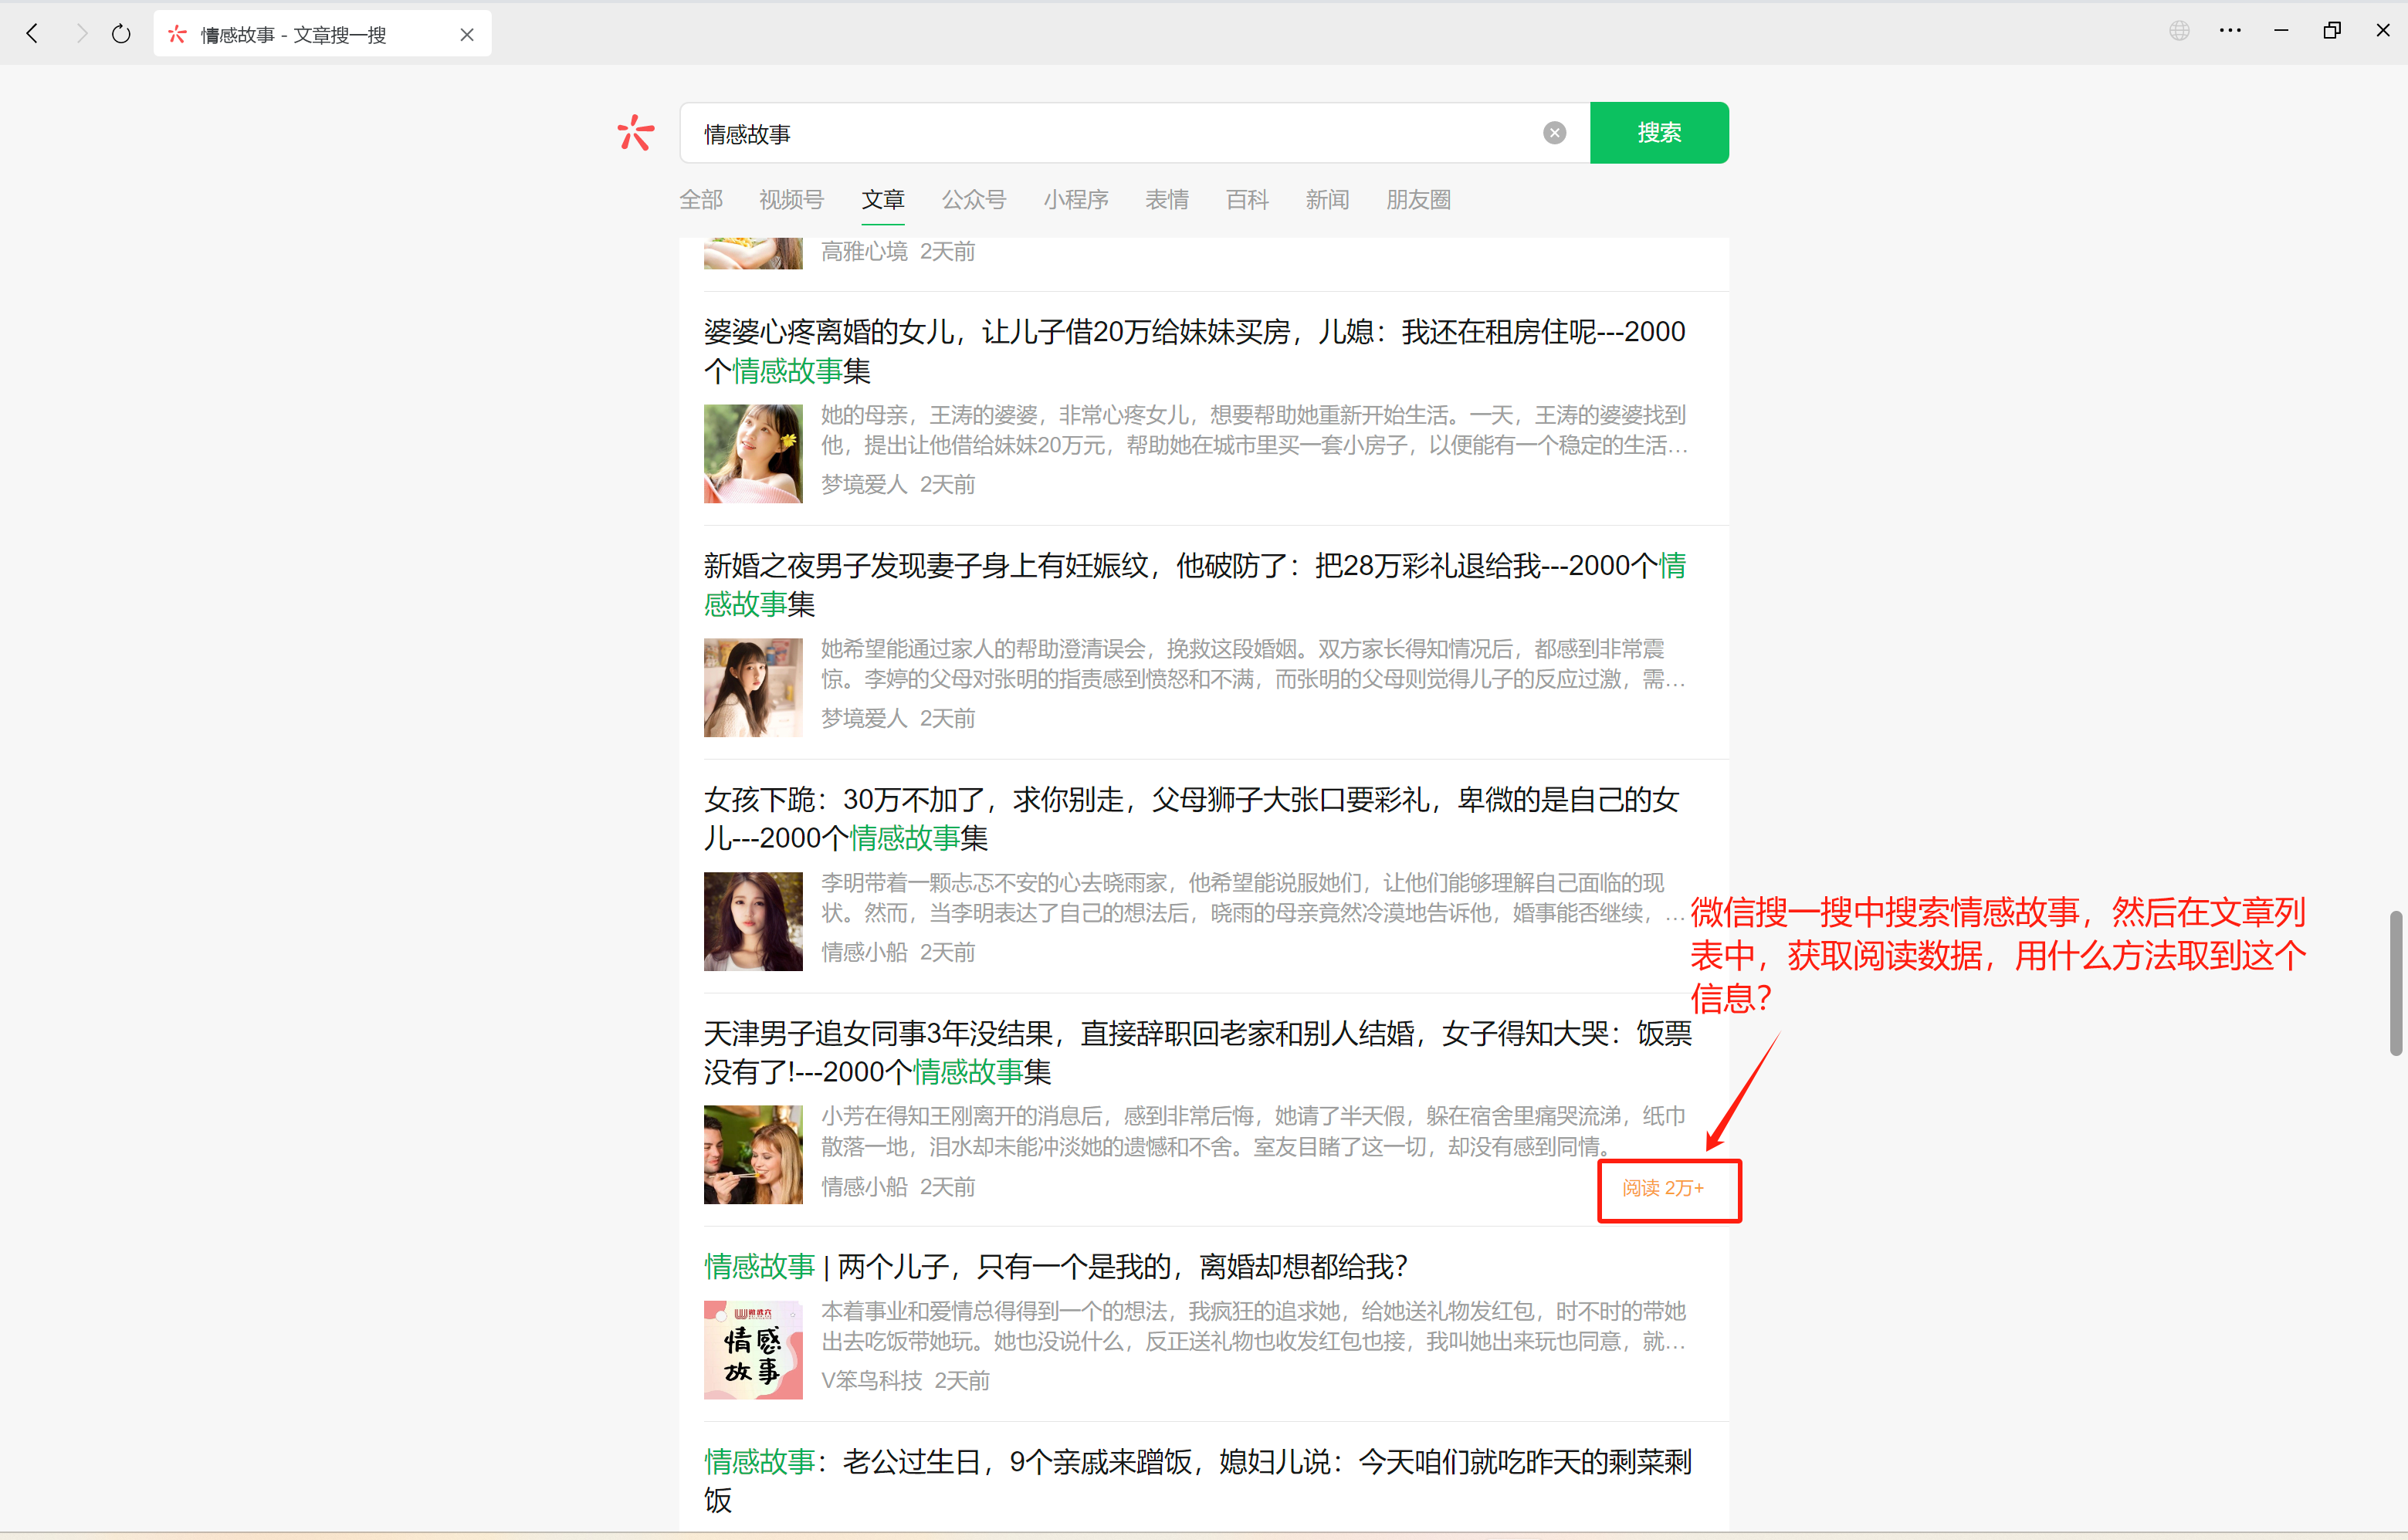
Task: Click thumbnail of 天津男子 article
Action: coord(753,1154)
